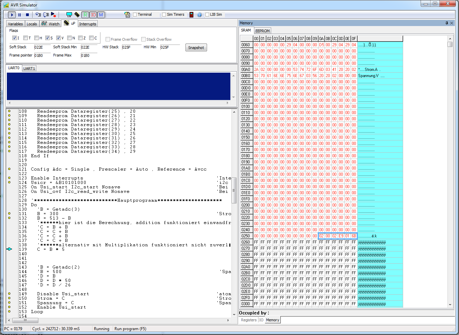Click the red door exit icon

click(x=191, y=15)
